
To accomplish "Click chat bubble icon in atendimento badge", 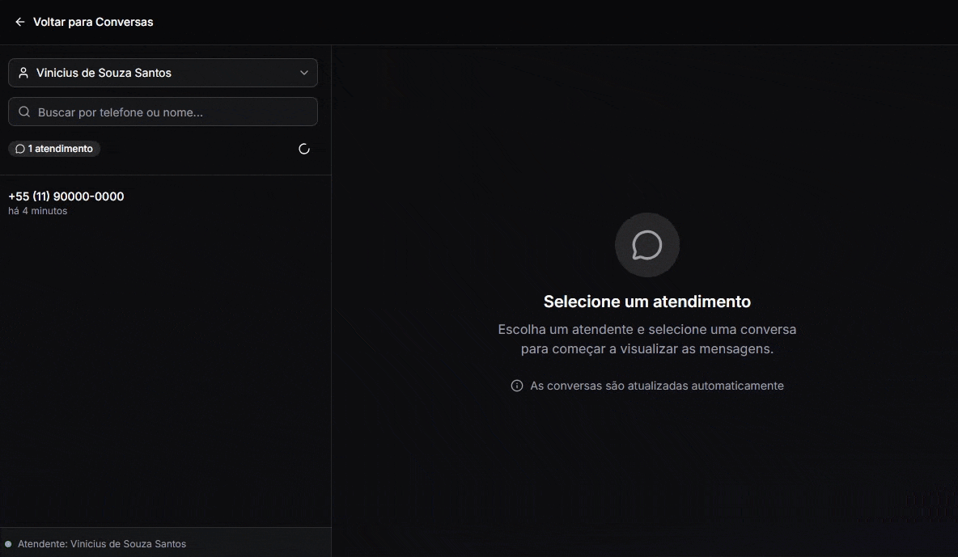I will click(20, 149).
